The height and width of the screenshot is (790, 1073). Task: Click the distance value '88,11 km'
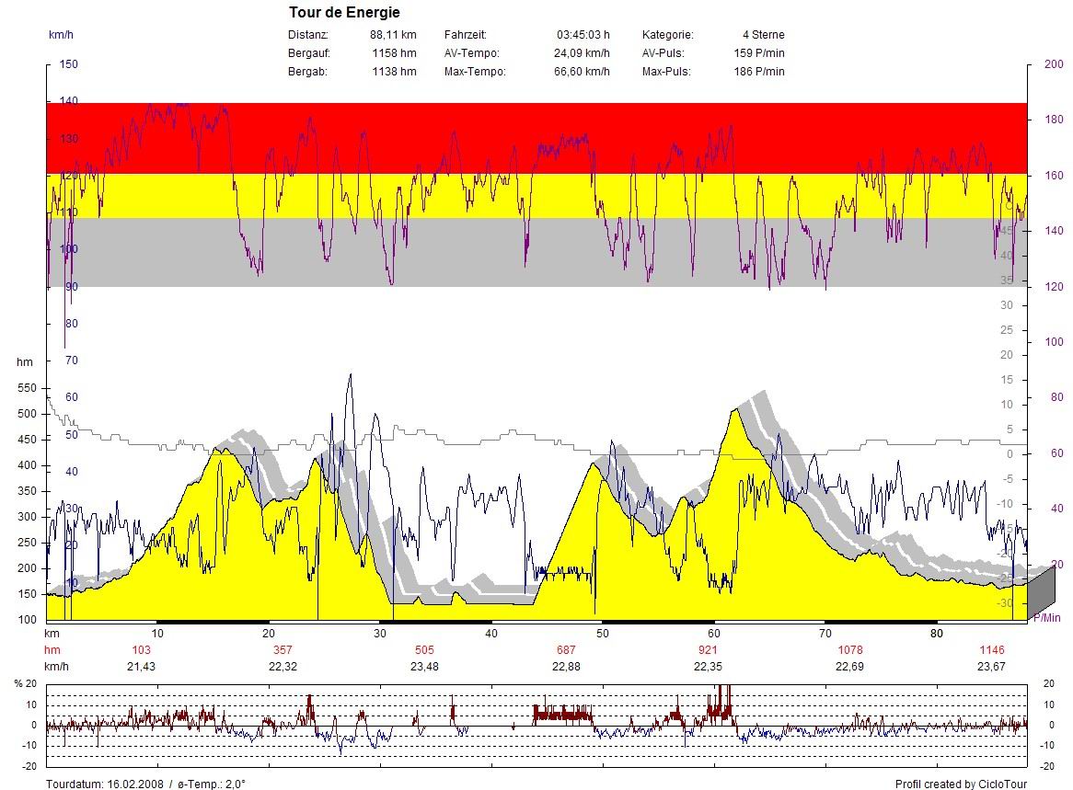393,35
